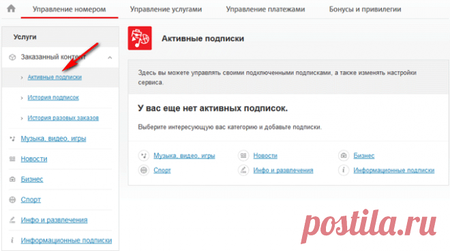Collapse the Заказанный контент section chevron

110,58
